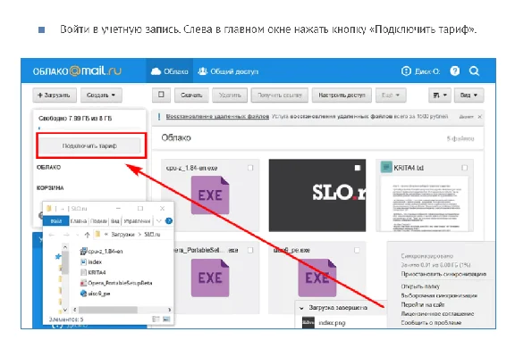Click the Explorer blue help icon
Screen dimensions: 515x340
169,220
